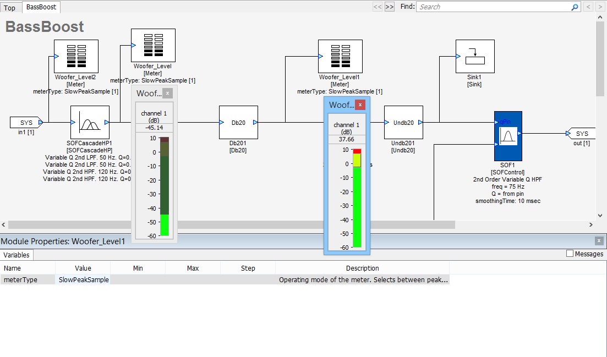Click canvas scroll left arrow
This screenshot has width=607, height=357.
3,225
